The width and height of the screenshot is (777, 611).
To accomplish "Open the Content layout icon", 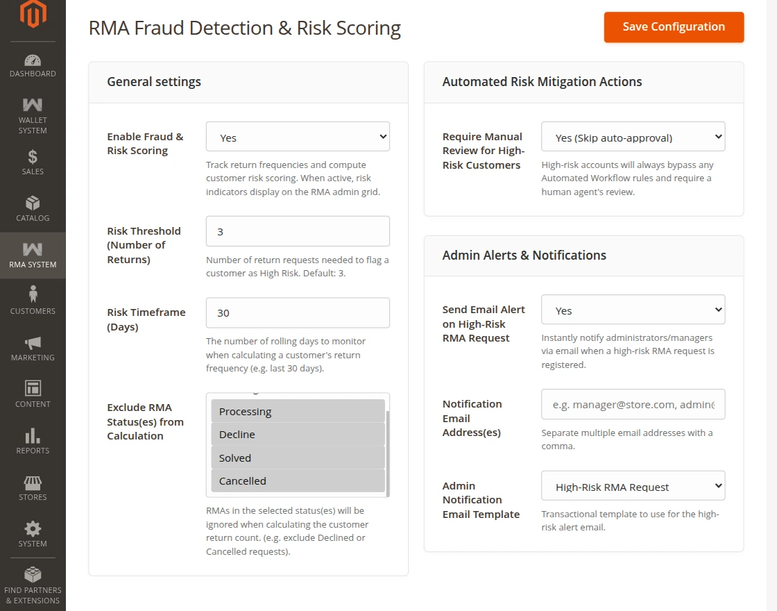I will [33, 388].
